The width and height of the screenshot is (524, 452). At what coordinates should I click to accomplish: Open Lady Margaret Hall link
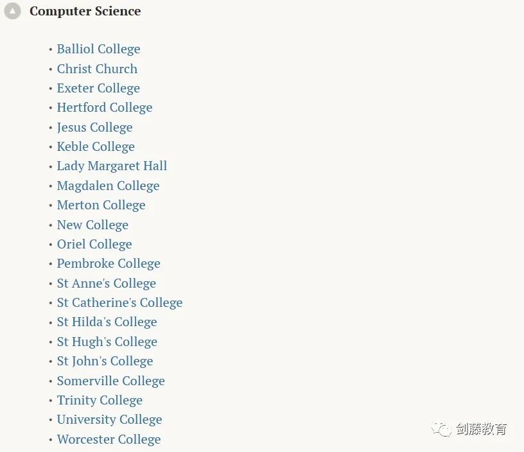(112, 166)
